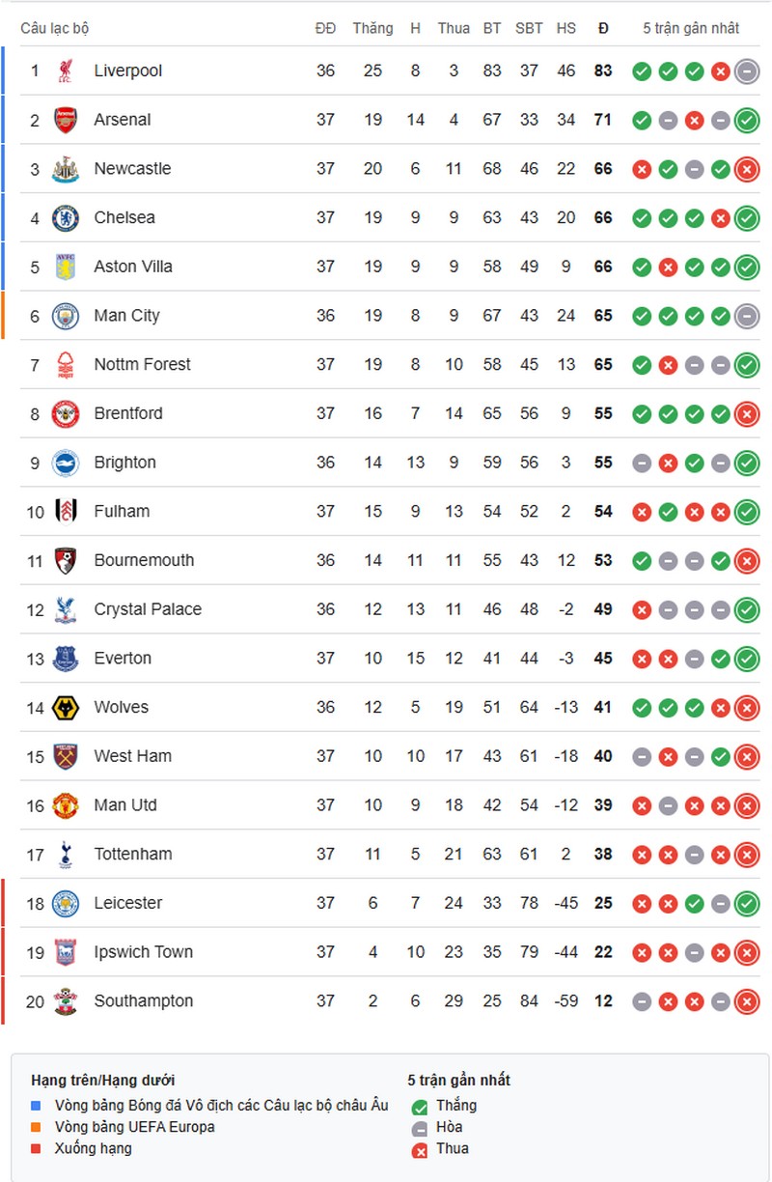Click Man Utd's latest loss indicator
The width and height of the screenshot is (772, 1182).
coord(746,805)
